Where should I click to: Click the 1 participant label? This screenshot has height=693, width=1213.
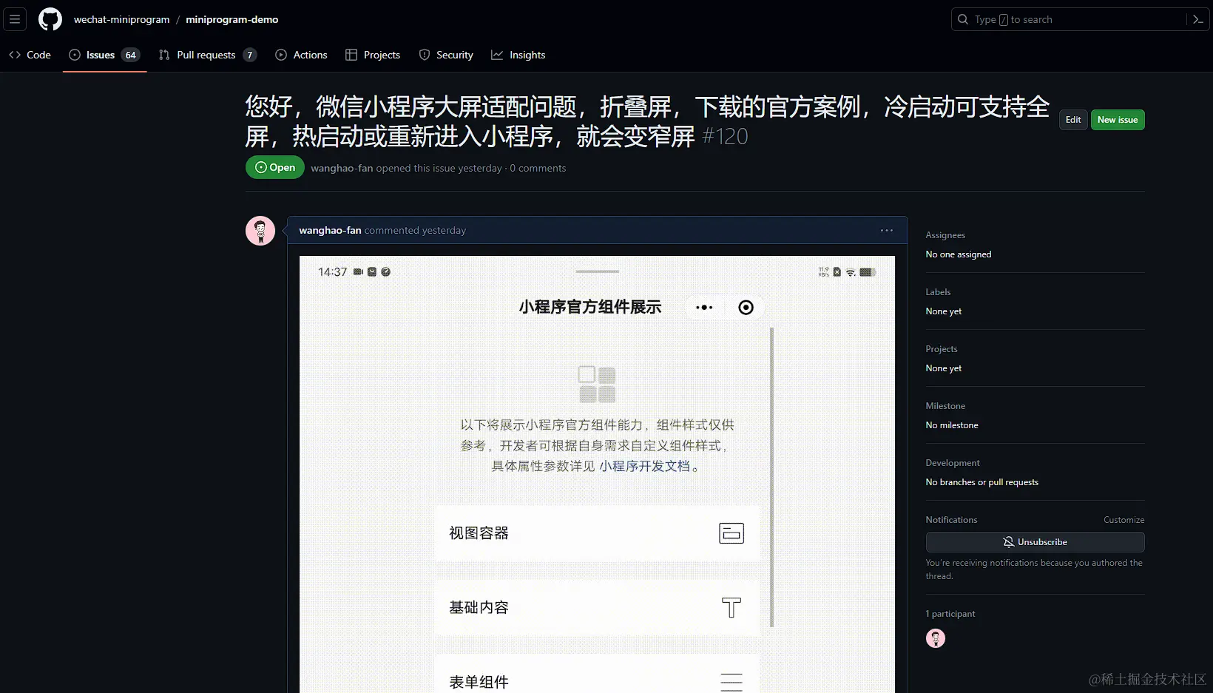click(x=950, y=614)
